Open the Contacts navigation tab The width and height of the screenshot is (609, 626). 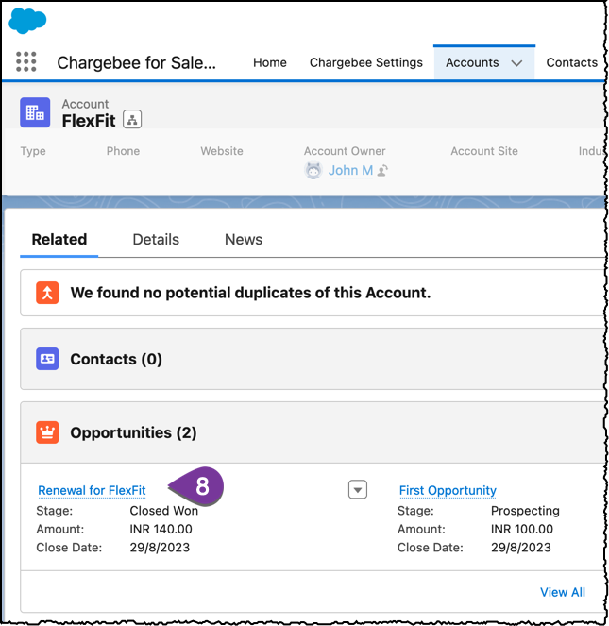pyautogui.click(x=571, y=62)
